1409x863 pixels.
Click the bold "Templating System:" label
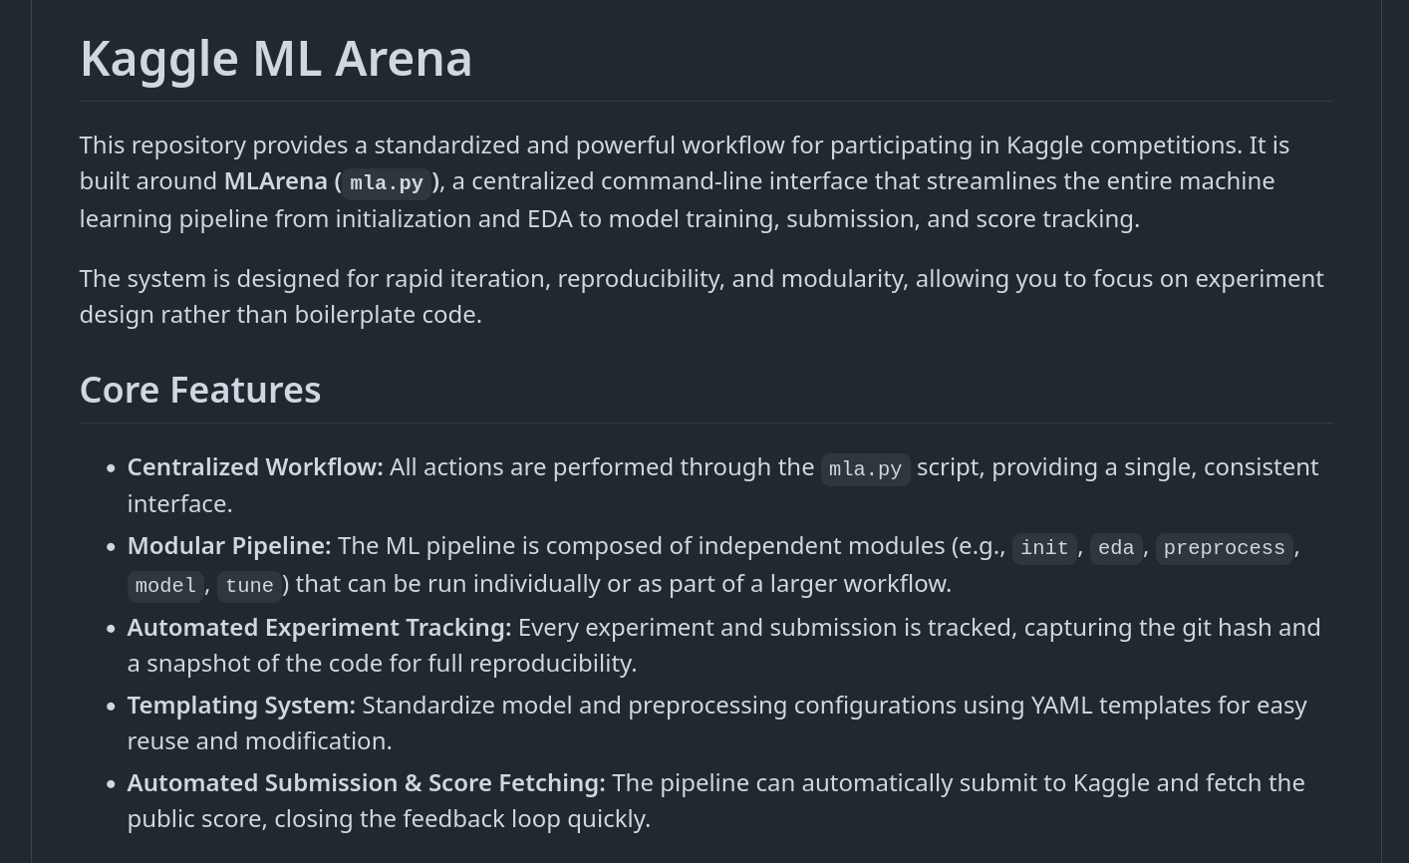pyautogui.click(x=241, y=706)
